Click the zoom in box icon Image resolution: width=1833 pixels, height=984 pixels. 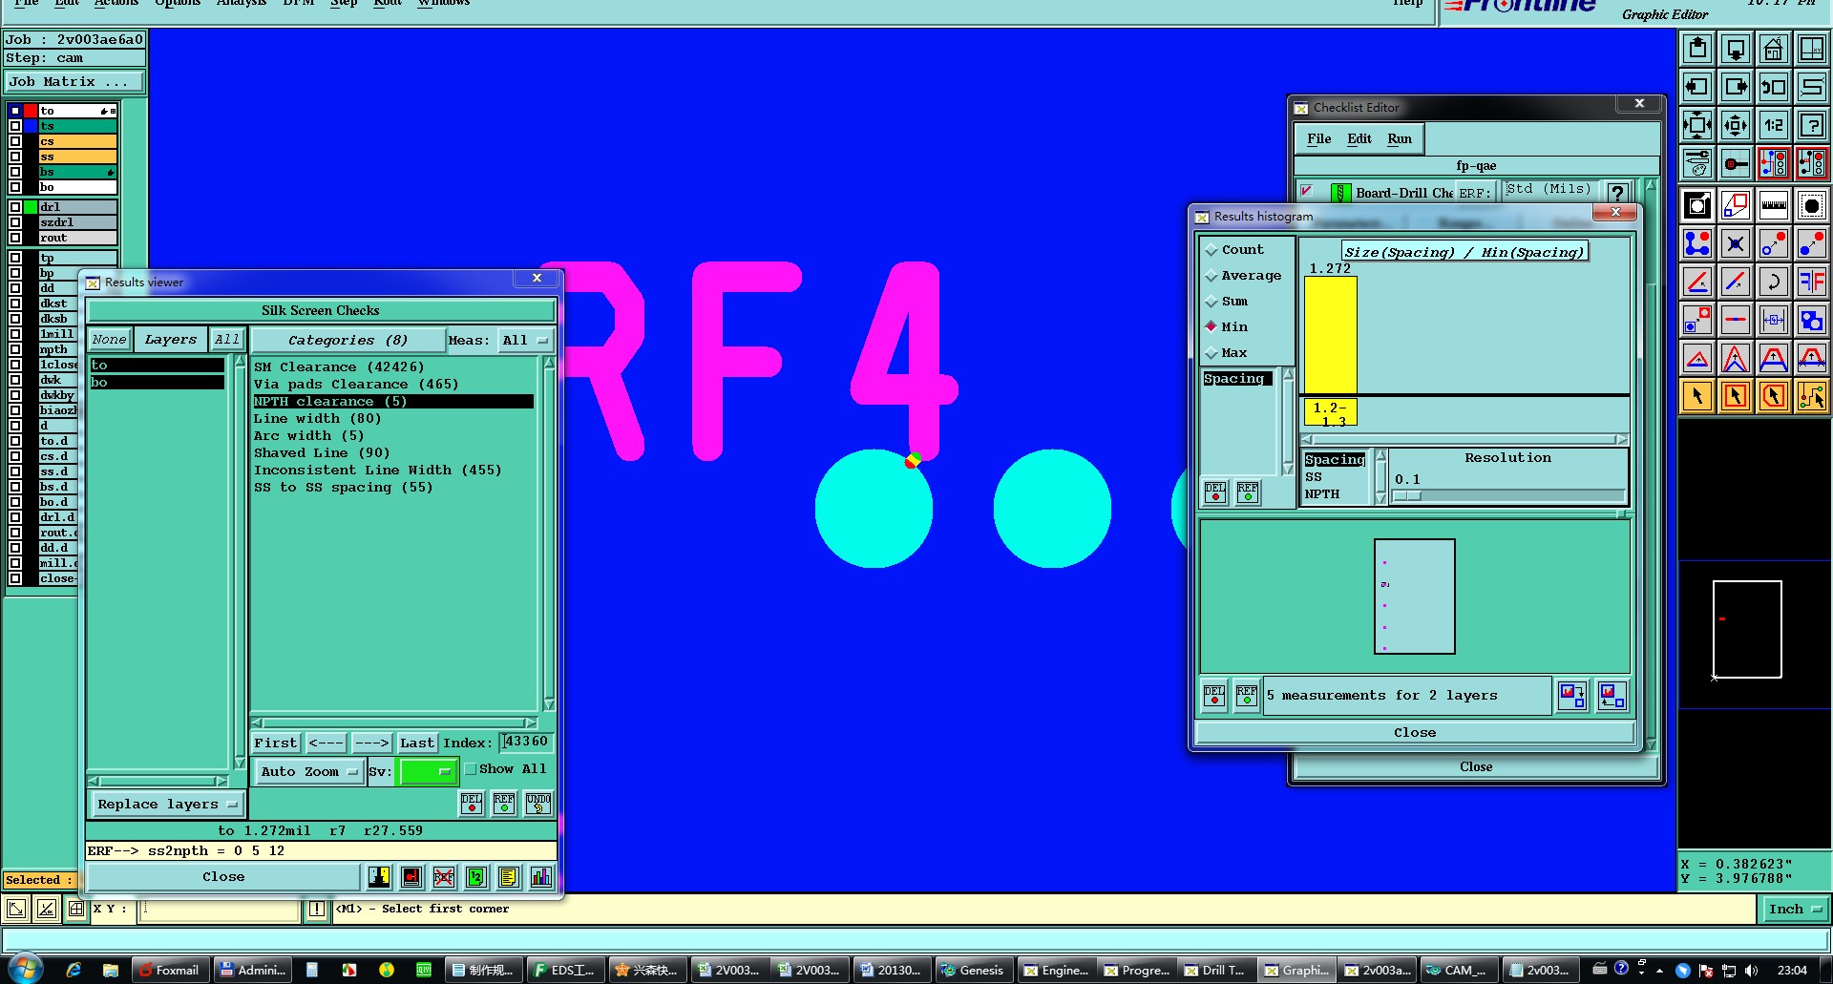pyautogui.click(x=1696, y=125)
